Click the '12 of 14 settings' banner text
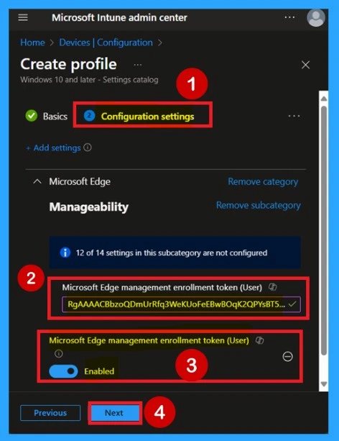 (172, 253)
